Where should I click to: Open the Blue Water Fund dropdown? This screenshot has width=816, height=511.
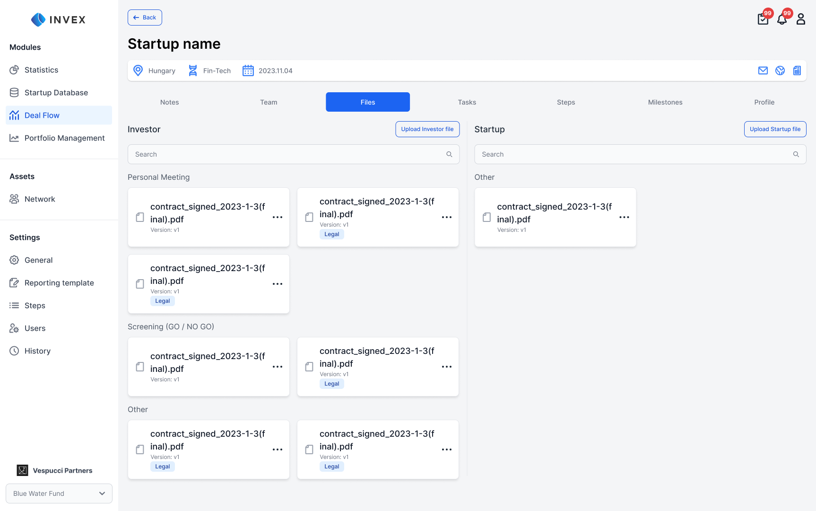pyautogui.click(x=59, y=493)
